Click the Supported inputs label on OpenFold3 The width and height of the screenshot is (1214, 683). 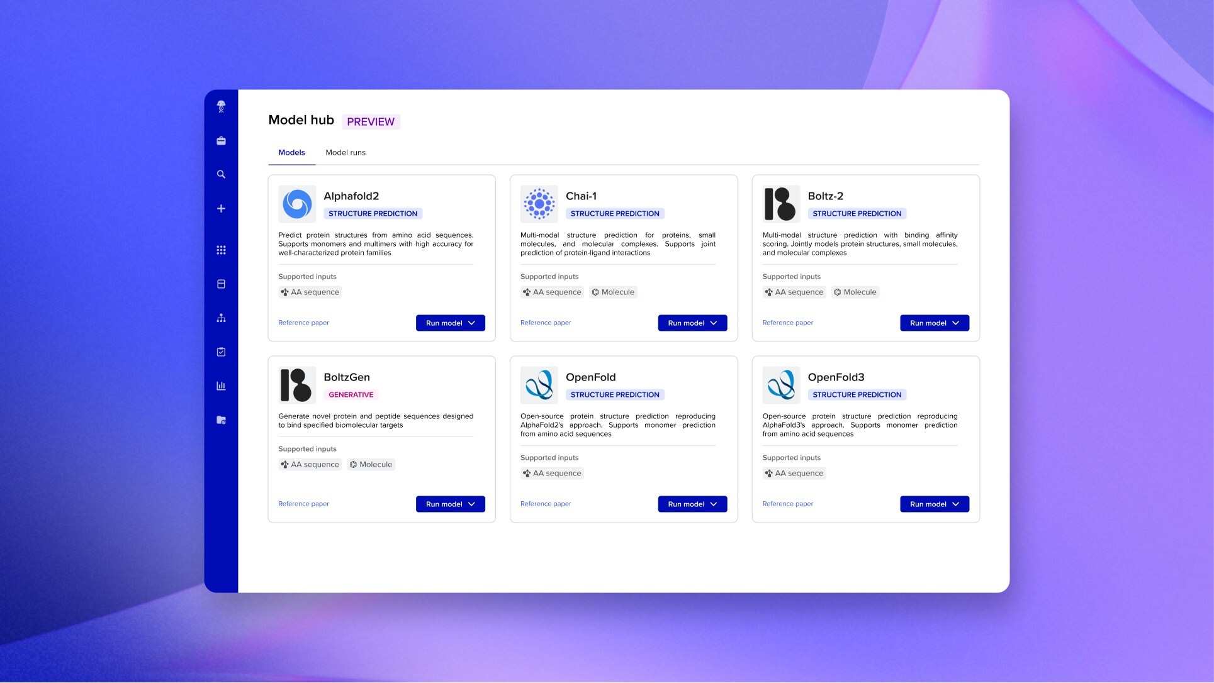click(792, 458)
